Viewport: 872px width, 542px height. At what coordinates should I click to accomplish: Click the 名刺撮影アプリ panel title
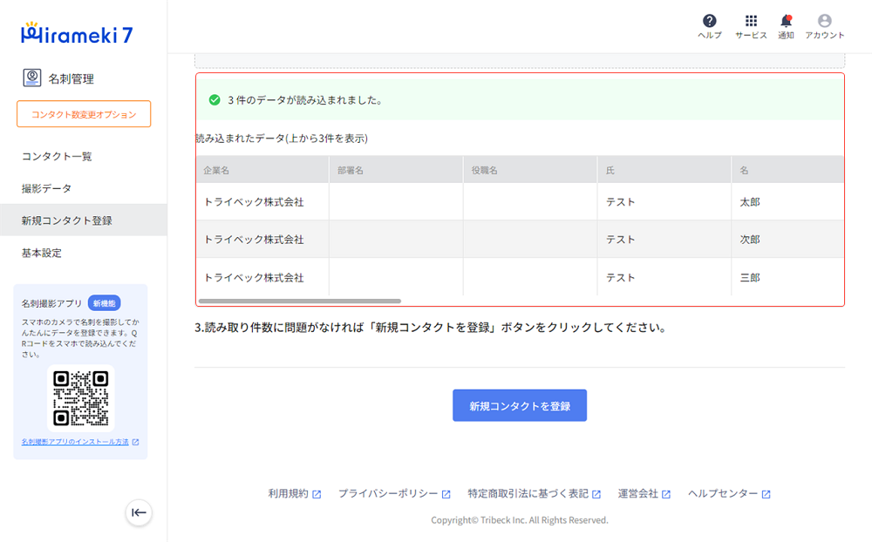(51, 303)
